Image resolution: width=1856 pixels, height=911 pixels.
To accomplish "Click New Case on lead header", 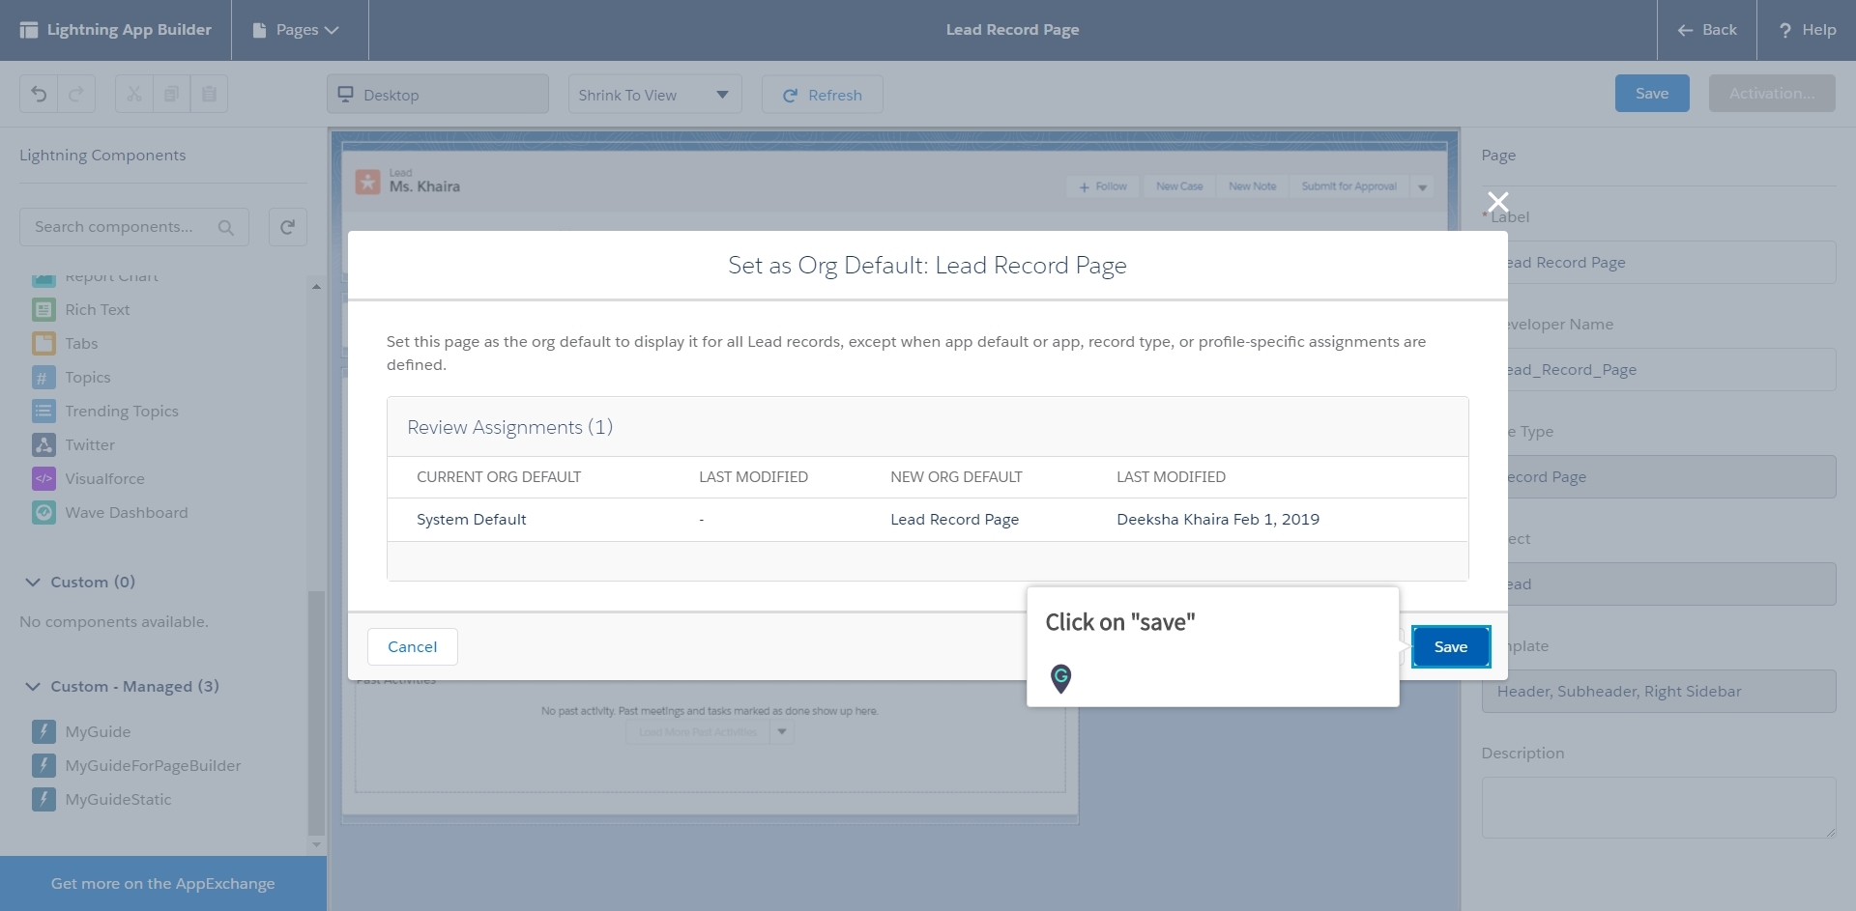I will tap(1179, 186).
